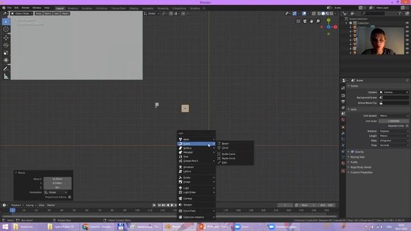Click the zoom view magnifier icon

click(x=318, y=21)
